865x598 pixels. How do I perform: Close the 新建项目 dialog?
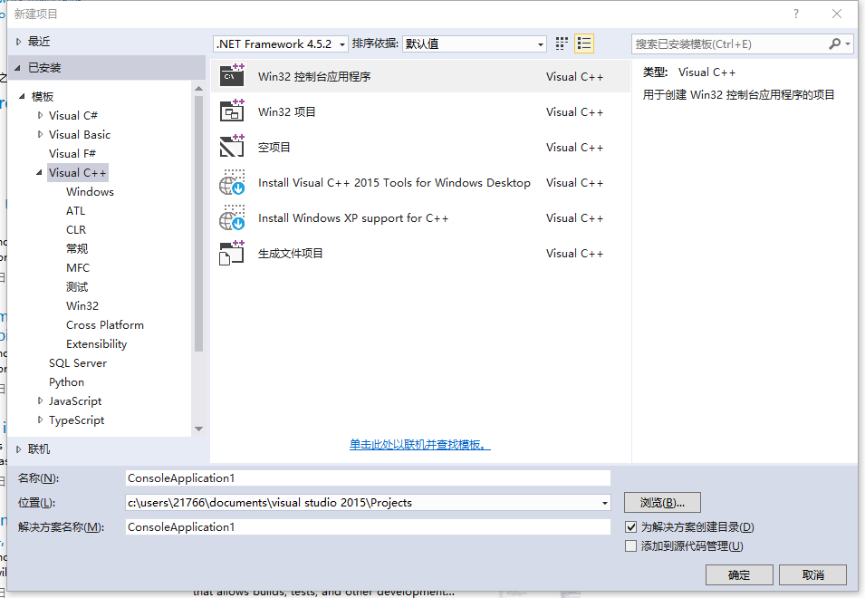pos(837,14)
